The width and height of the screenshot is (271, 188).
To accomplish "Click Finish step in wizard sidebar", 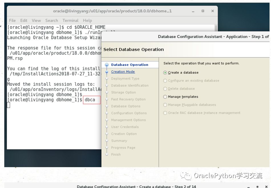I will pos(116,155).
